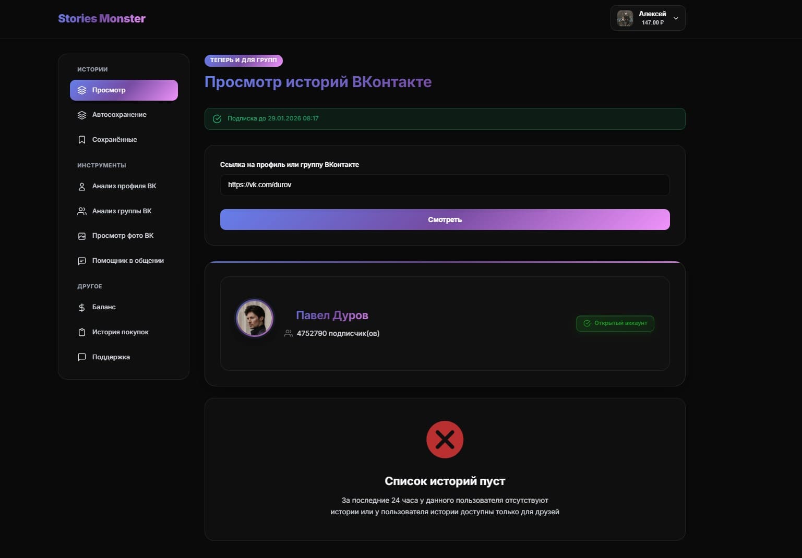
Task: Click the Открытый аккаунт status badge
Action: 615,323
